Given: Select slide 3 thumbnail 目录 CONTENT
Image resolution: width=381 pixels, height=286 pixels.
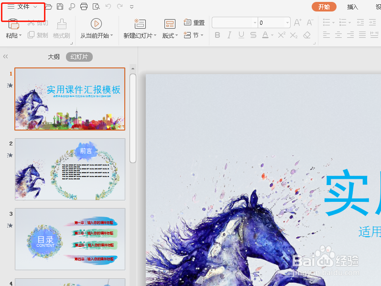Looking at the screenshot, I should (x=70, y=239).
